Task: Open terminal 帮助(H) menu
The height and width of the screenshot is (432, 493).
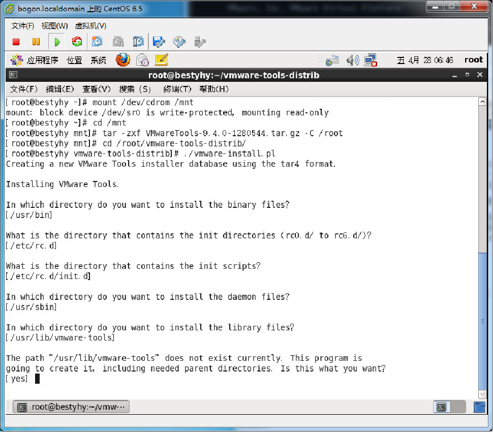Action: pyautogui.click(x=214, y=89)
